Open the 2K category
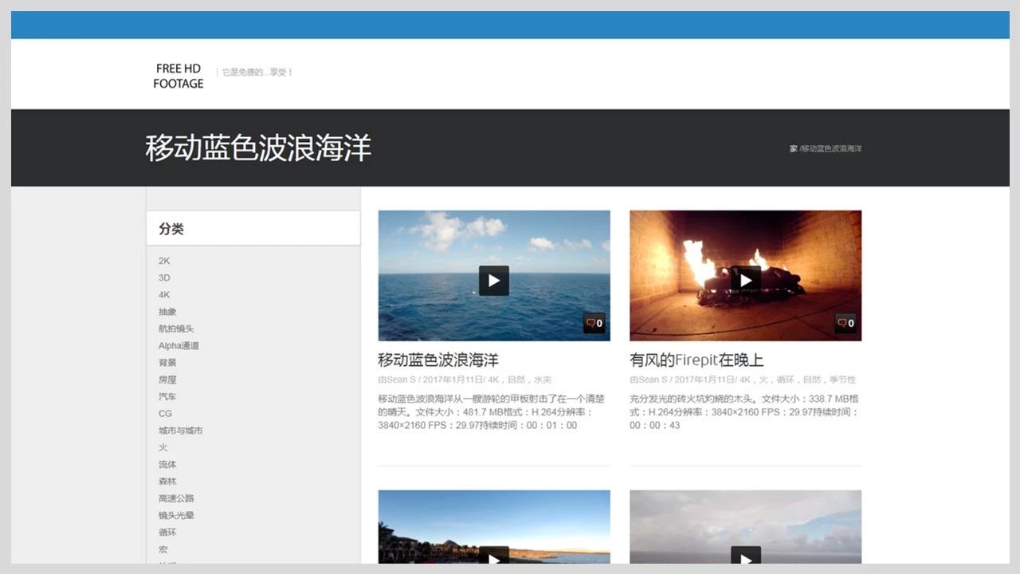Screen dimensions: 1020x574 [x=164, y=261]
